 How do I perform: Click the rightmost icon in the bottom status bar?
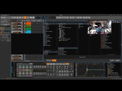click(x=121, y=79)
